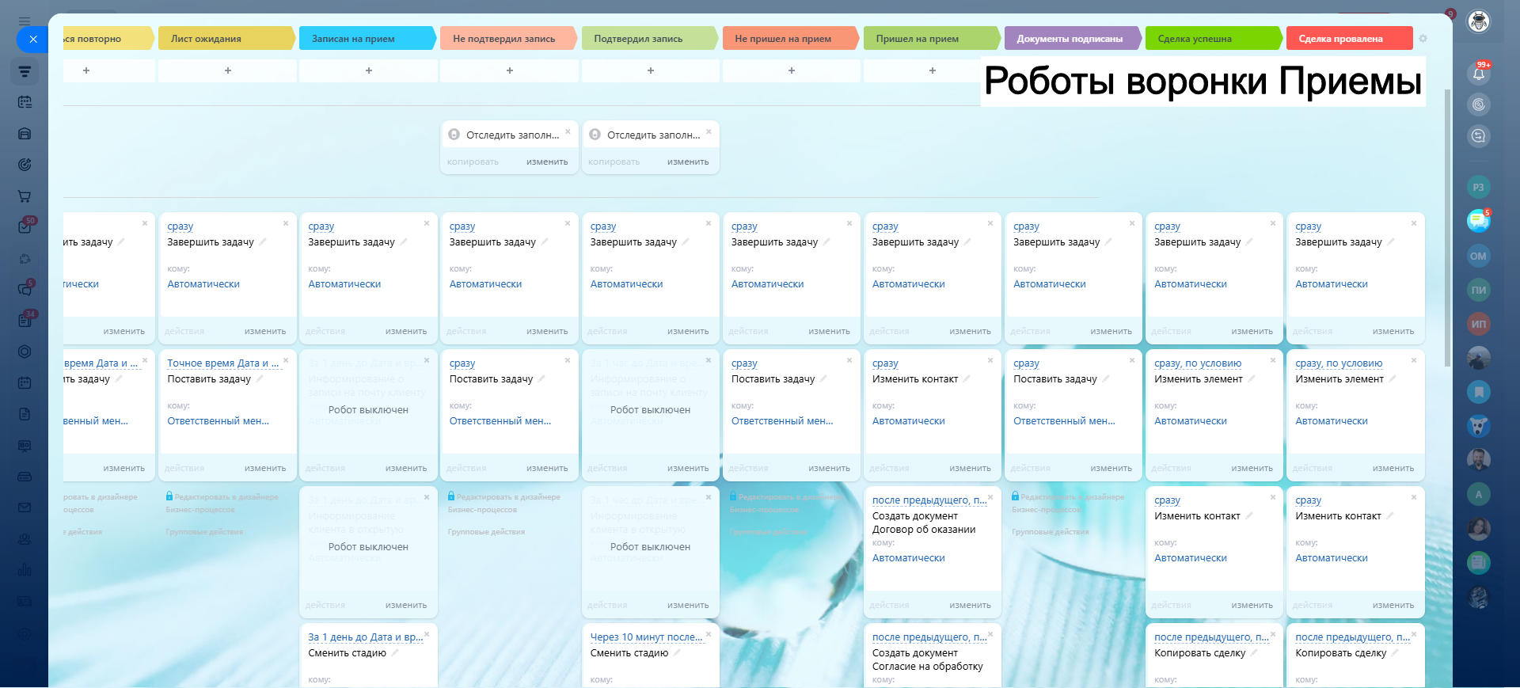Click изменить on Отследить заполн trigger under Не подтвердил запись
Screen dimensions: 1520x688
pyautogui.click(x=547, y=162)
